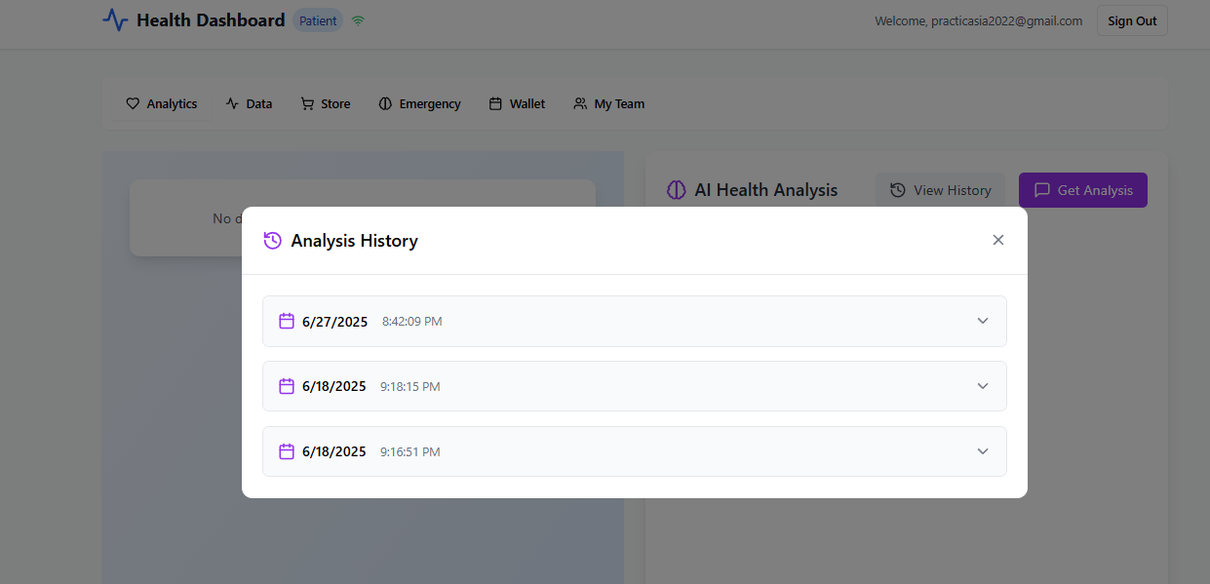Click the heartbeat pulse logo icon
Viewport: 1210px width, 584px height.
point(115,19)
